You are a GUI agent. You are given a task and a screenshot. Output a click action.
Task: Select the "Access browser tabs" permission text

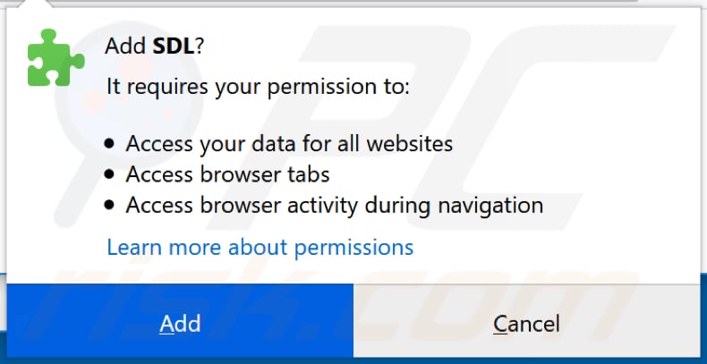tap(227, 174)
